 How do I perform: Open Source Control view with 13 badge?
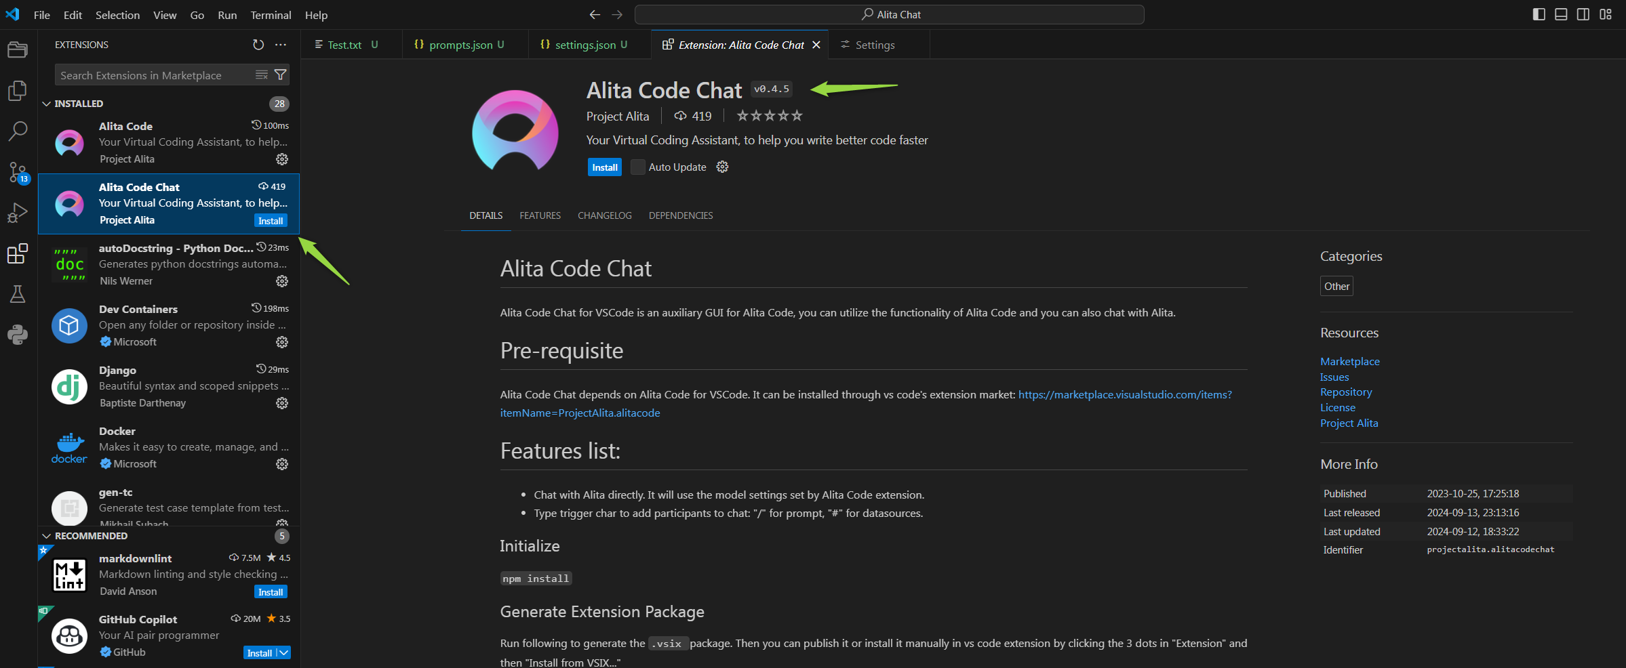[x=18, y=172]
